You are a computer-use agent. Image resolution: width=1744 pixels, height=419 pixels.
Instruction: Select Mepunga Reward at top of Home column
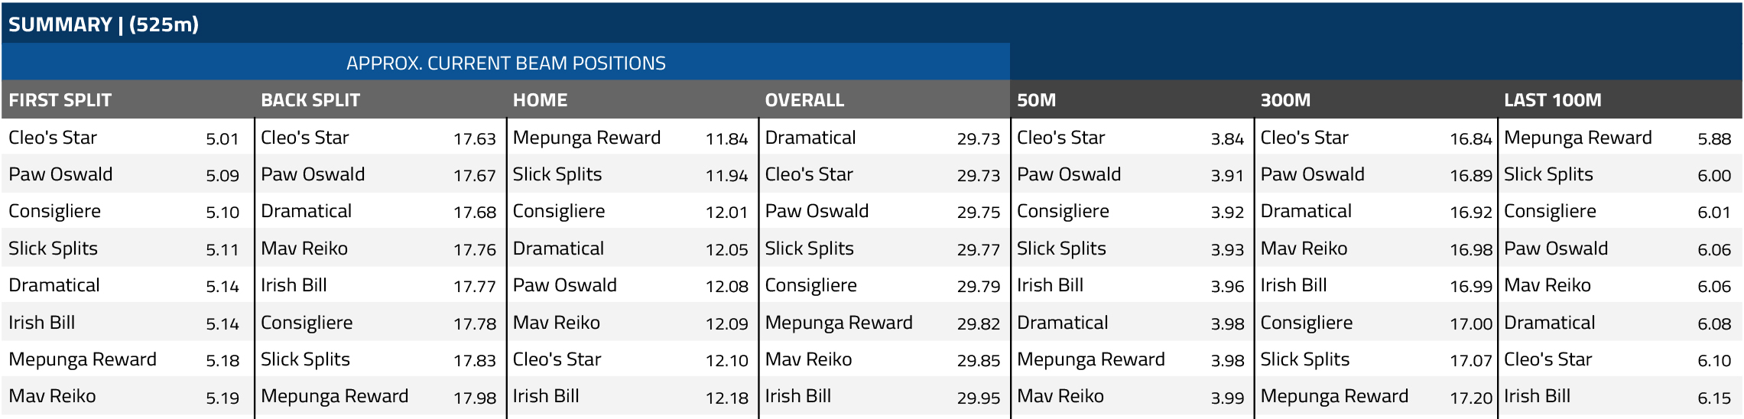(x=586, y=138)
